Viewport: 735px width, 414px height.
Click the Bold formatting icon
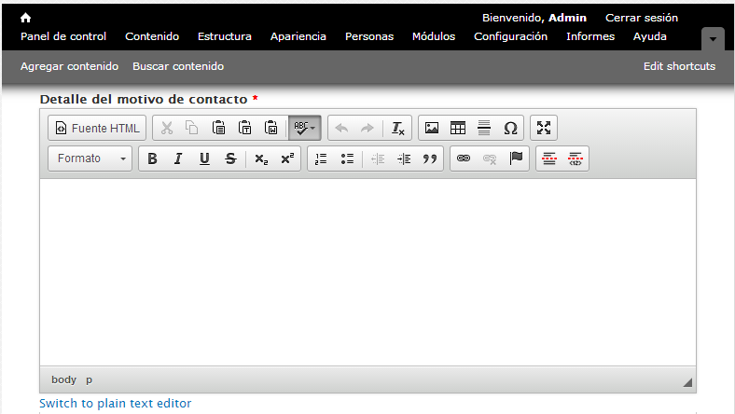pyautogui.click(x=152, y=159)
